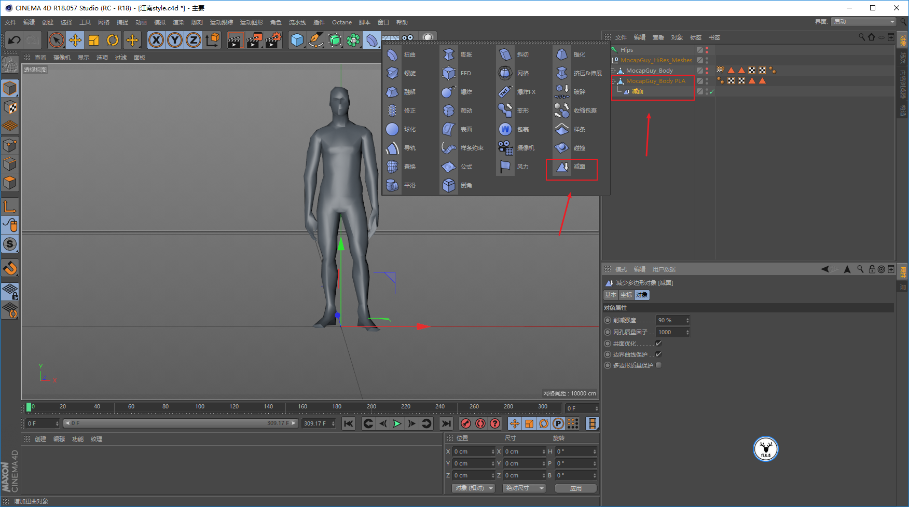Toggle the 共面优化 checkbox
This screenshot has height=507, width=909.
coord(658,344)
